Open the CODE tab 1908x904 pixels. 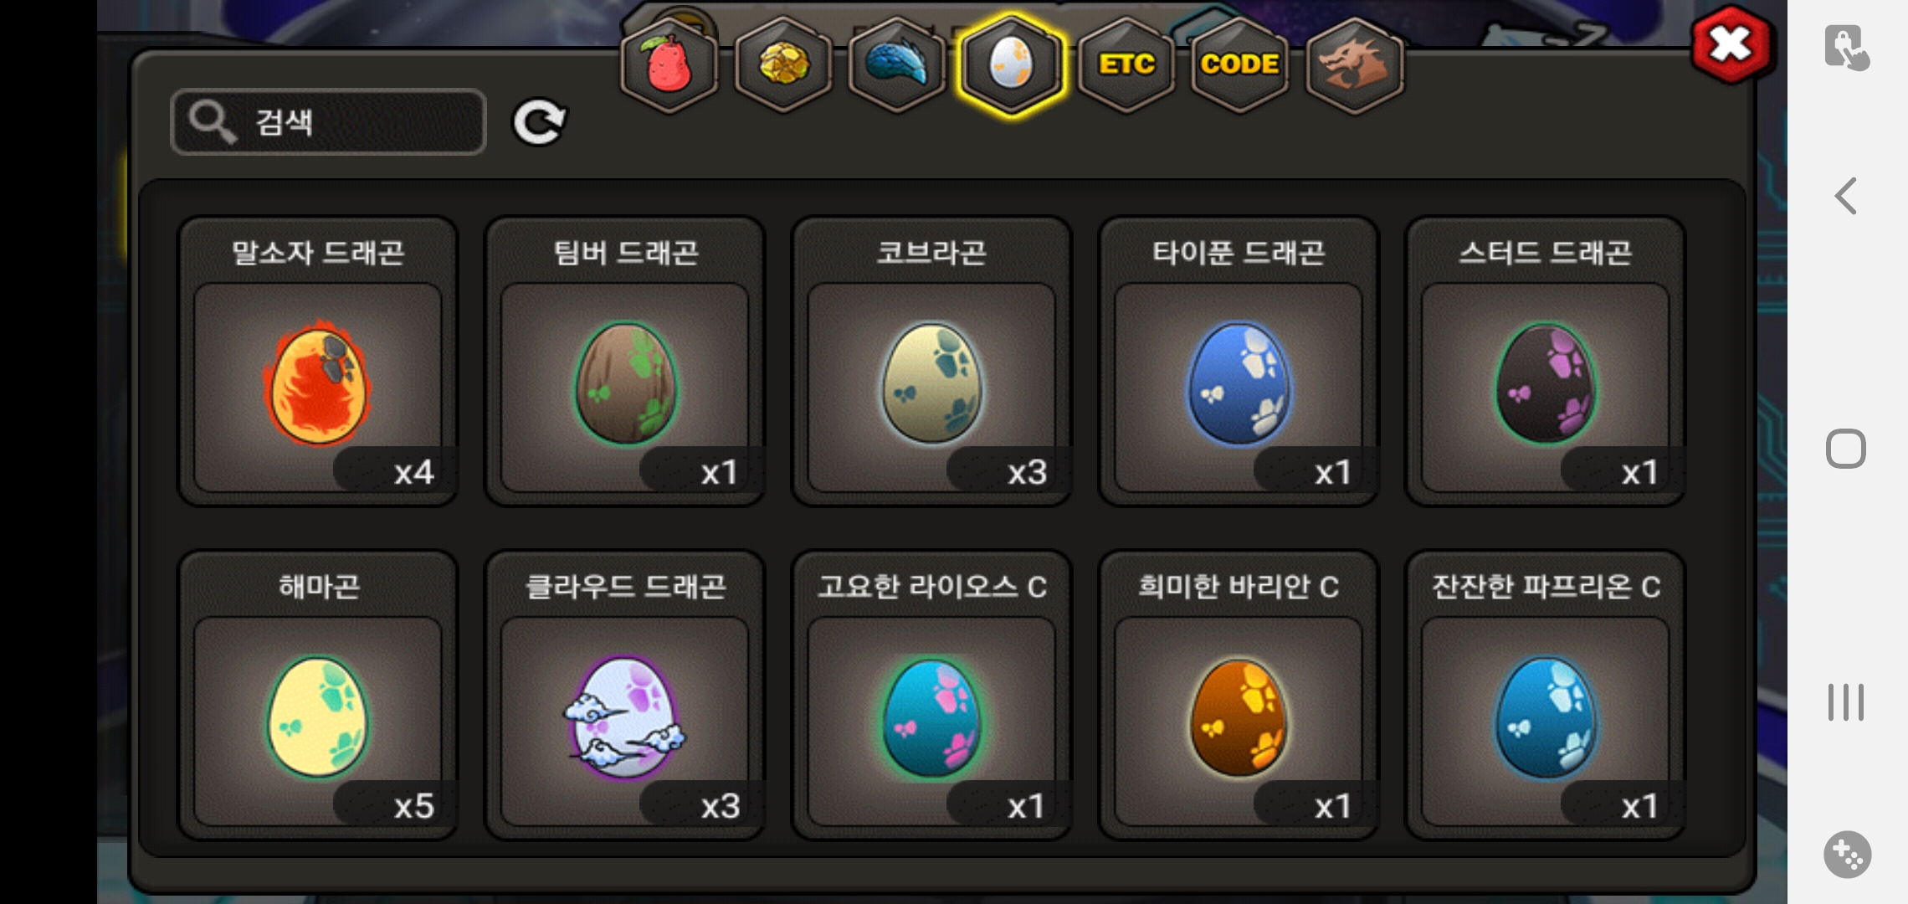point(1239,65)
